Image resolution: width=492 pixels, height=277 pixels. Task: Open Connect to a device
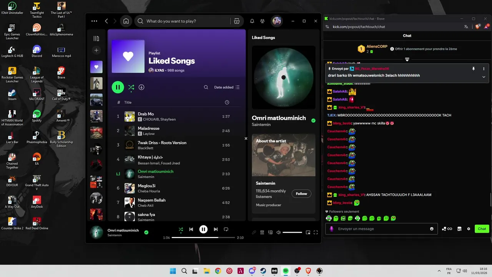[270, 232]
